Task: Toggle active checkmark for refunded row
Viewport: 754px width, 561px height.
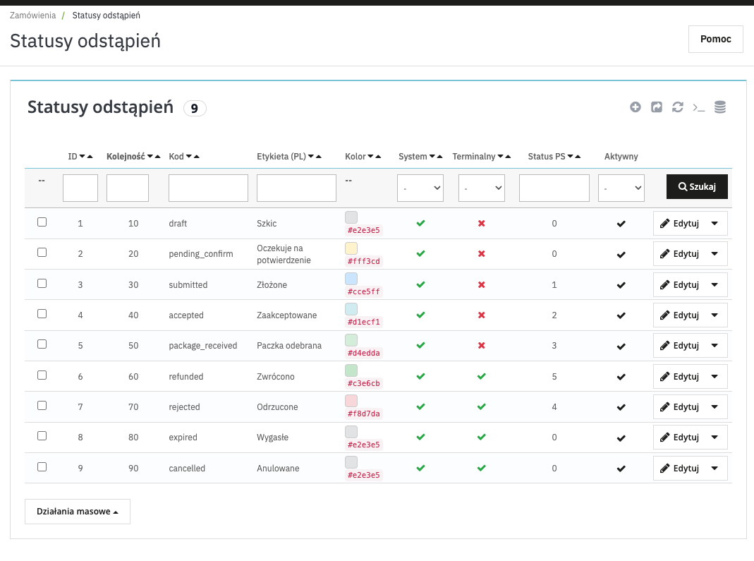Action: [621, 377]
